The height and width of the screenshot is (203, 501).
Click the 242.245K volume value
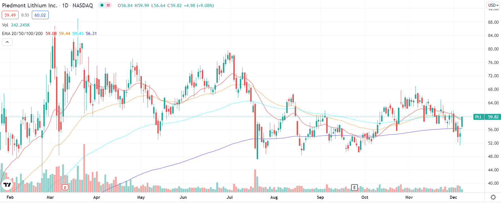point(20,25)
